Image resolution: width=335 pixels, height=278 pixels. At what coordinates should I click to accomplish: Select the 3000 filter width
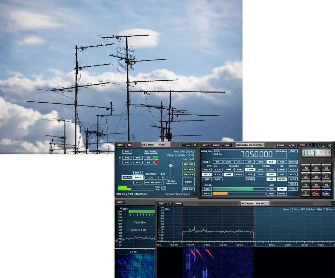[x=271, y=175]
